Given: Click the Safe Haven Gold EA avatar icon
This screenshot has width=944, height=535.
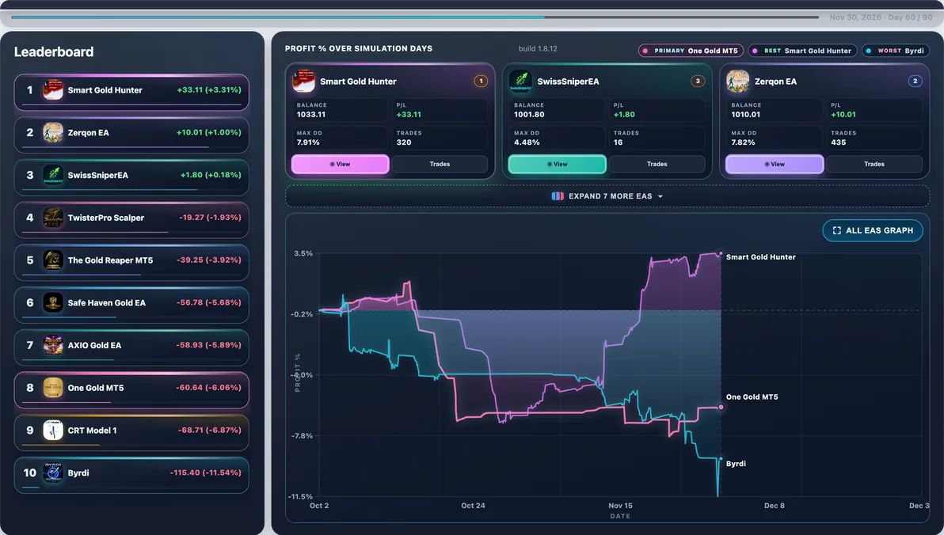Looking at the screenshot, I should point(53,302).
